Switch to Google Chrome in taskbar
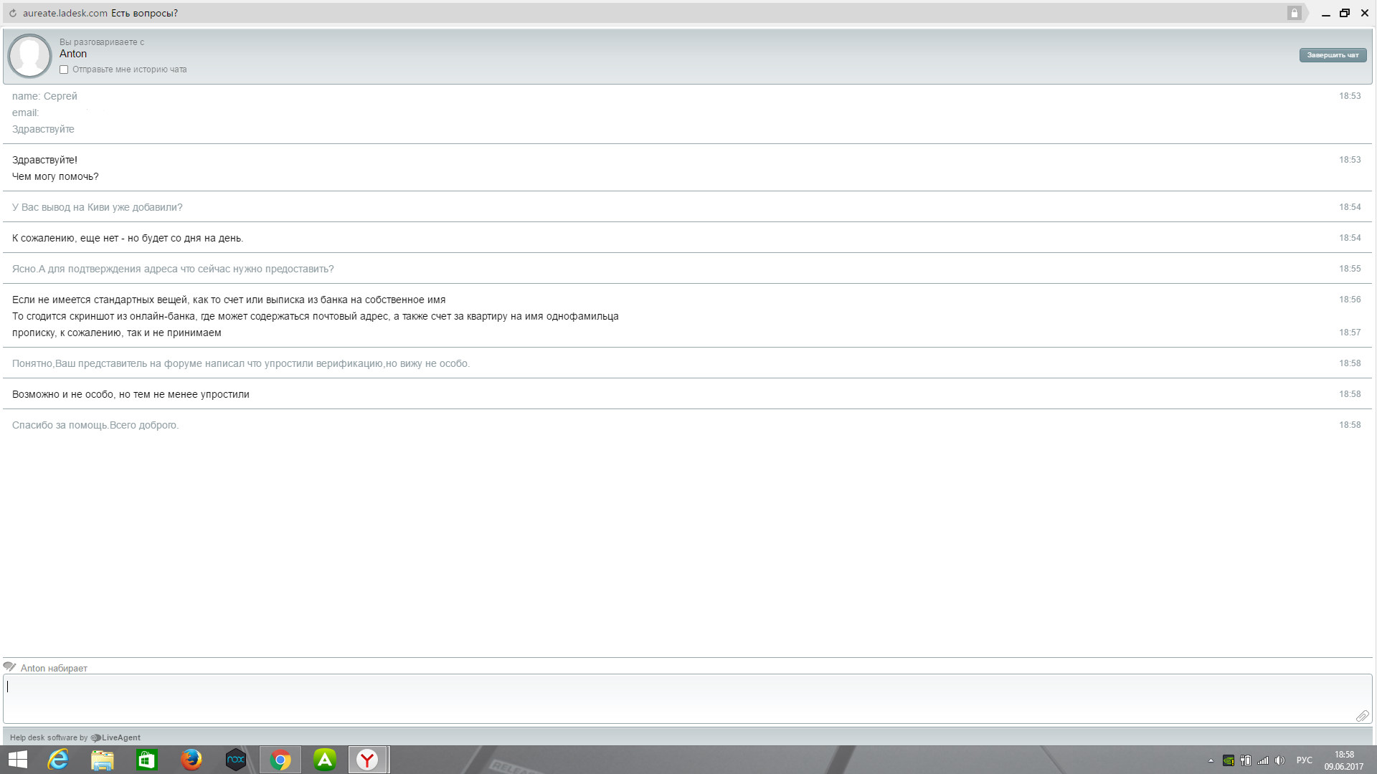Viewport: 1377px width, 774px height. click(x=280, y=760)
